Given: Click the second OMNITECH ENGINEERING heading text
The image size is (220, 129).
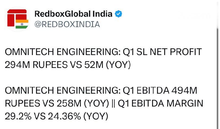Looking at the screenshot, I should pyautogui.click(x=63, y=90).
